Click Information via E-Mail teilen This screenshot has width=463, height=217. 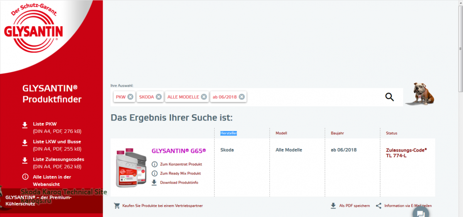pos(408,206)
